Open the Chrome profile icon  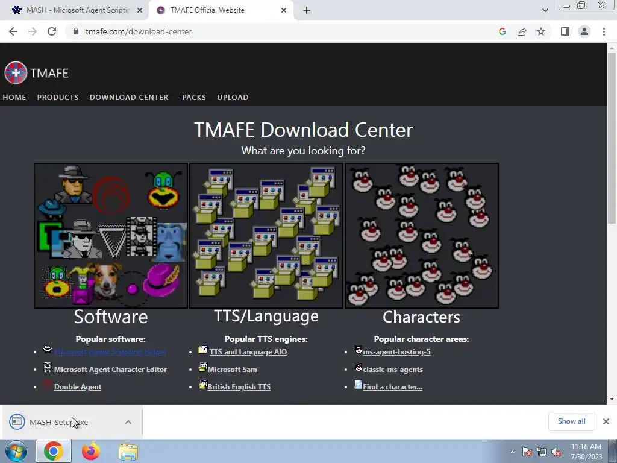coord(584,31)
